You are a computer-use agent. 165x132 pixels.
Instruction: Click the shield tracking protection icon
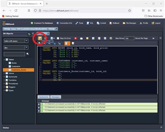(35, 10)
